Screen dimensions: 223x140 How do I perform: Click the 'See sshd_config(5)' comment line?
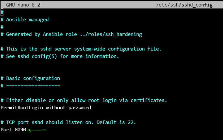60,56
